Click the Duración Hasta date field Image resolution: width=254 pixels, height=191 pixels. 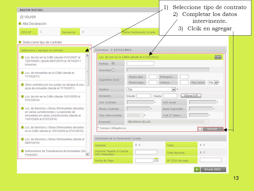pyautogui.click(x=170, y=96)
